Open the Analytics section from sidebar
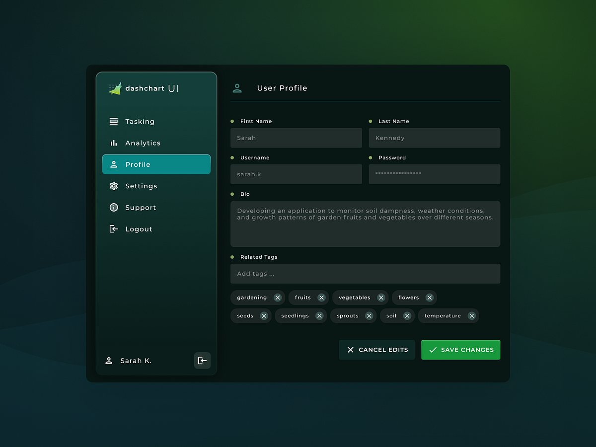Viewport: 596px width, 447px height. [x=142, y=143]
